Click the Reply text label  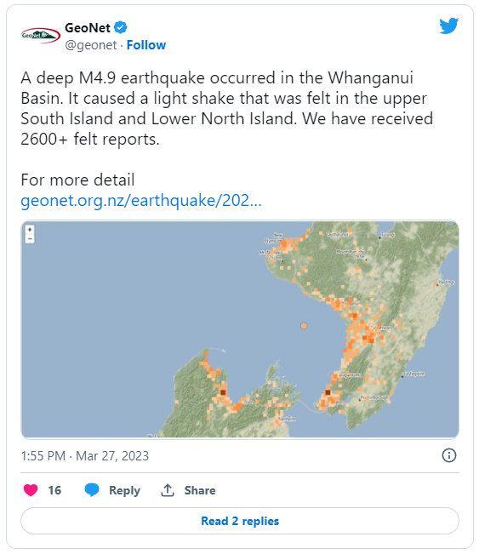click(124, 490)
